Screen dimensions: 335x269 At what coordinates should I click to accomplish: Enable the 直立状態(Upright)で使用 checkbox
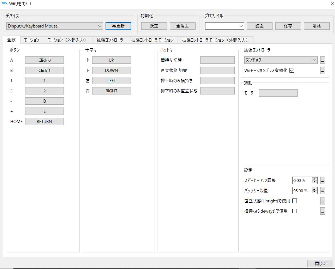[294, 201]
